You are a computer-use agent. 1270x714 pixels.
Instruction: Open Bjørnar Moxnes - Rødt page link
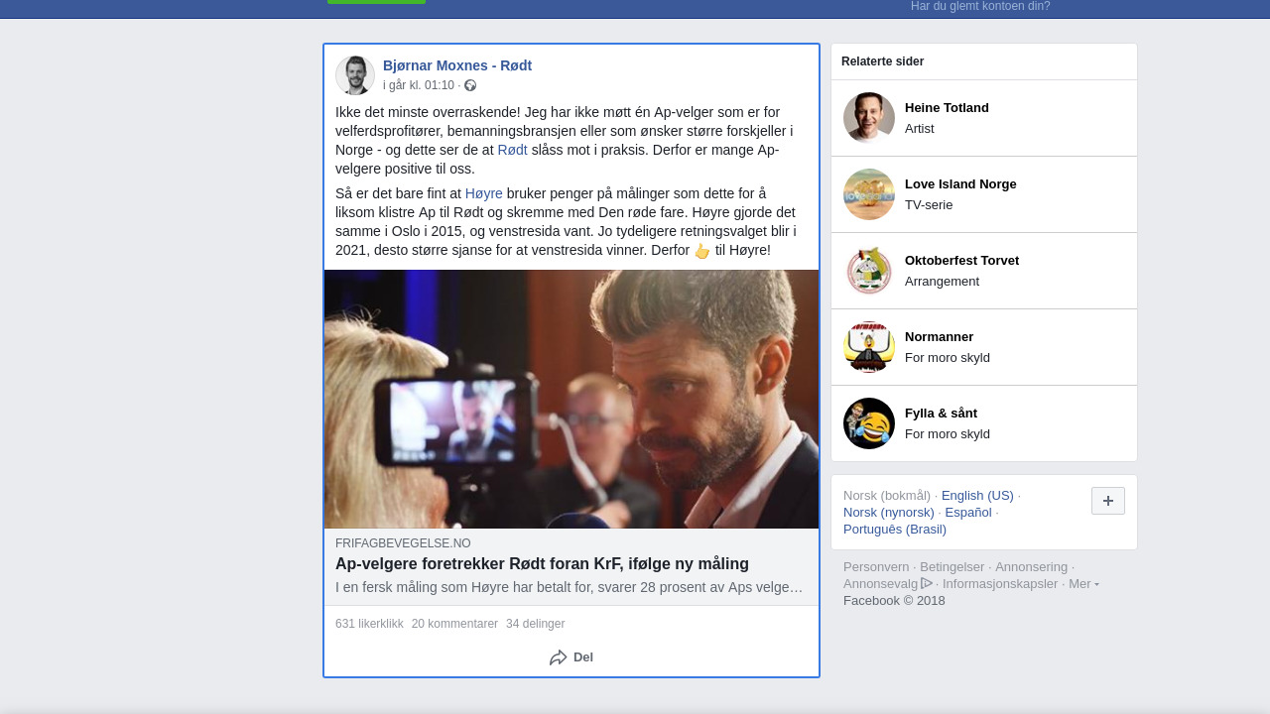[x=457, y=65]
